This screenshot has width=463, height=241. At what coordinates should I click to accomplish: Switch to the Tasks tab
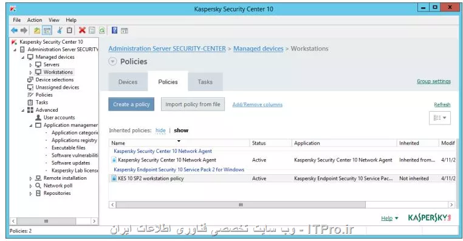tap(205, 82)
